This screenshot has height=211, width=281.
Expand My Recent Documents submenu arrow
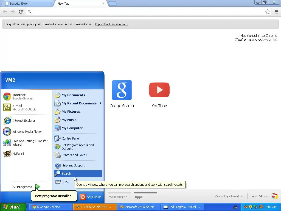[x=101, y=103]
